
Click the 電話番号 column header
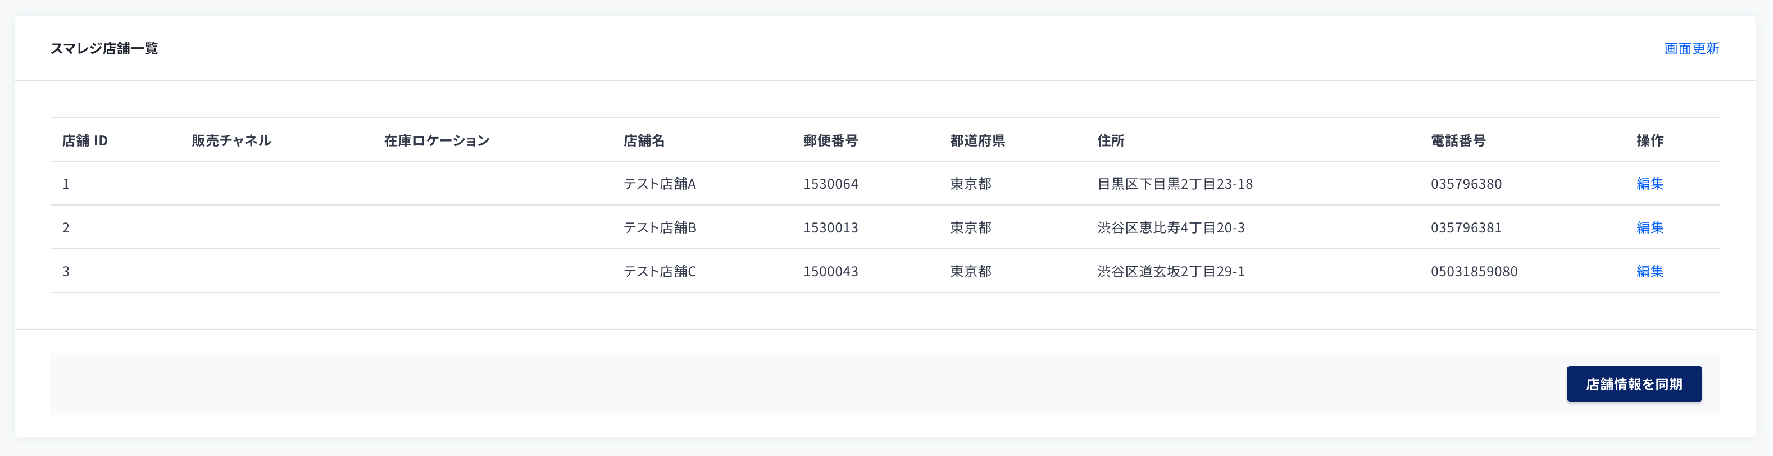point(1458,140)
